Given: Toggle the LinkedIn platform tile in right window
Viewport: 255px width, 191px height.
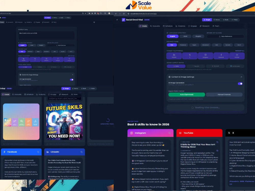Looking at the screenshot, I should (174, 56).
